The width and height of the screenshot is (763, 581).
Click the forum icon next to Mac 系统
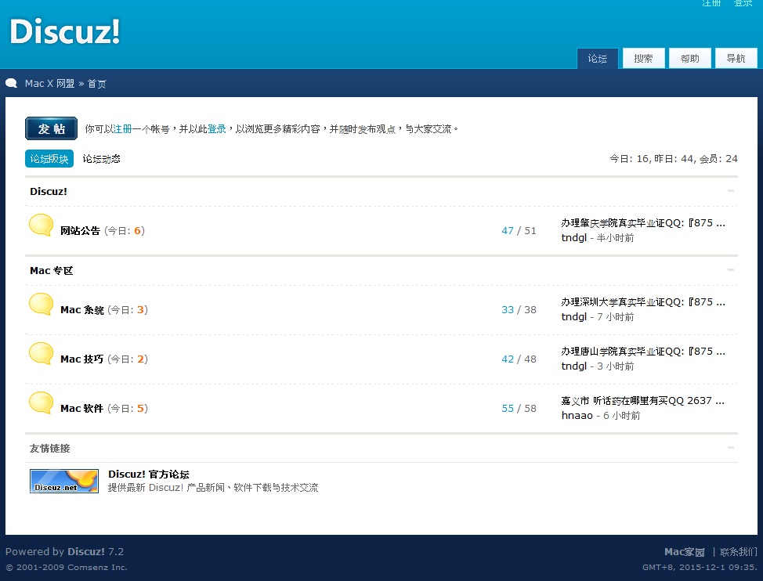42,305
